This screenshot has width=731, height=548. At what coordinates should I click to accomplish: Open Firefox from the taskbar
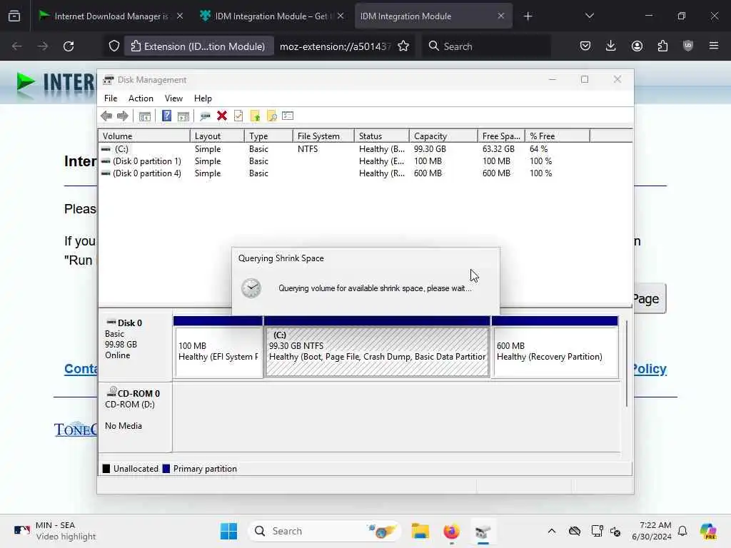[451, 531]
